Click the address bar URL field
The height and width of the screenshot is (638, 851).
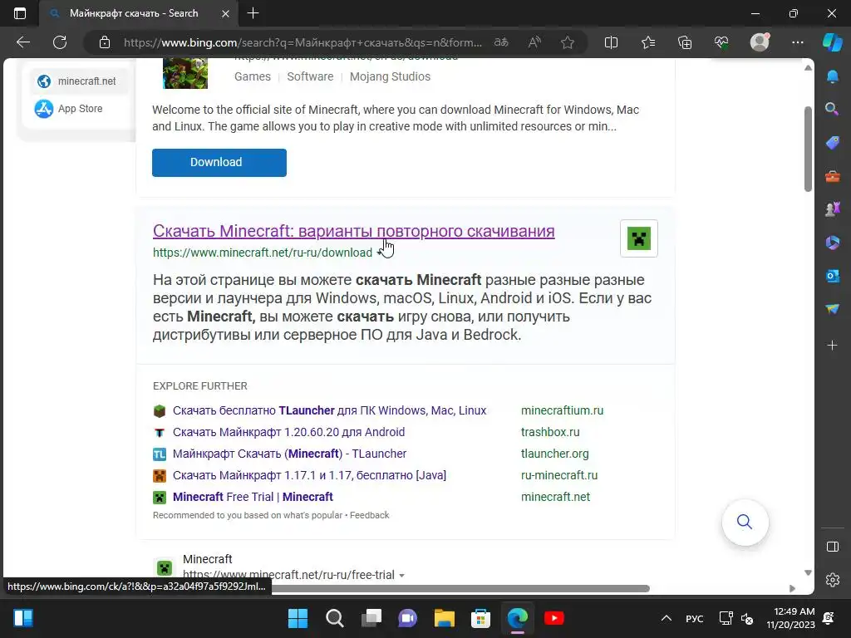(x=303, y=42)
